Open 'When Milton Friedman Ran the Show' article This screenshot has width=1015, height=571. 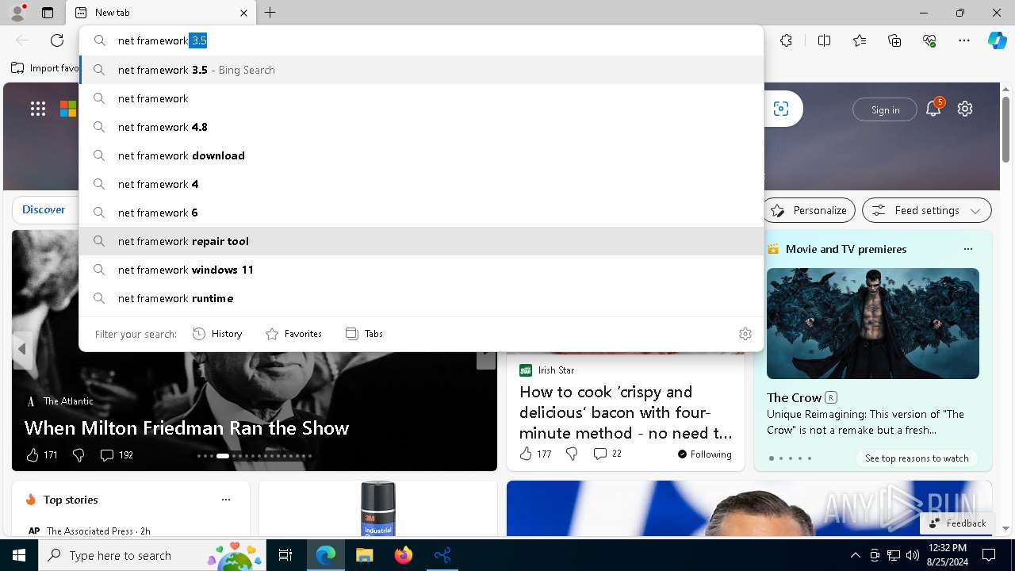(186, 427)
